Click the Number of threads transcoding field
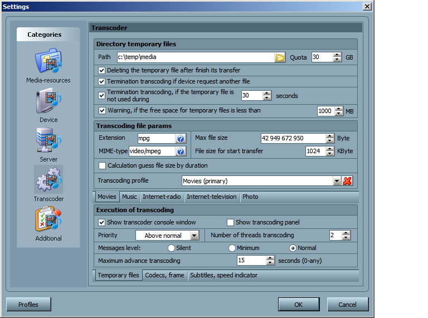The height and width of the screenshot is (318, 428). [x=336, y=236]
